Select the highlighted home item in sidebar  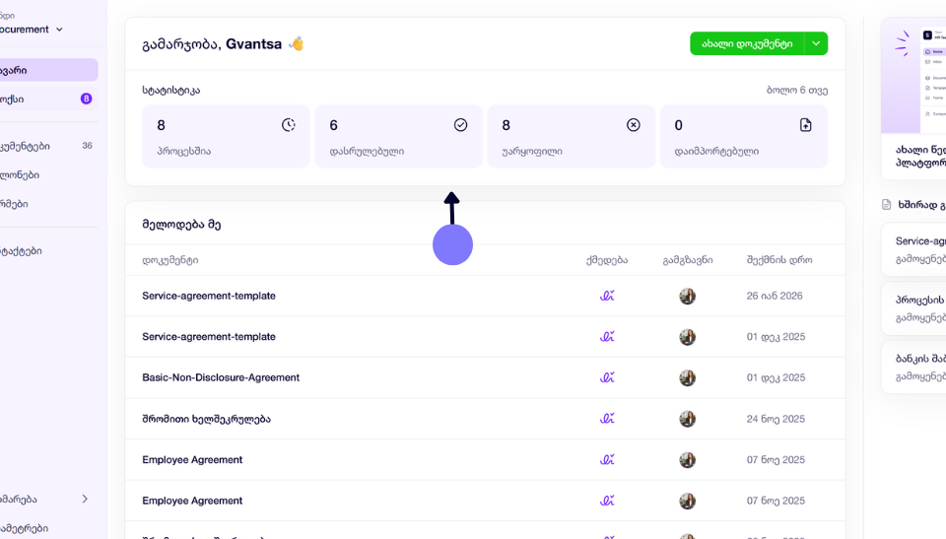(x=48, y=70)
